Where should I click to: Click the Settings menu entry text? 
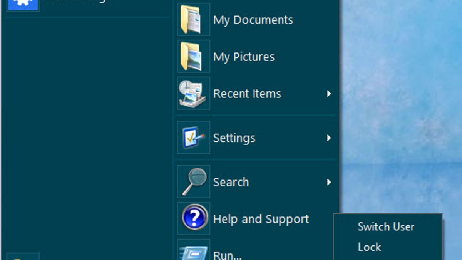pos(234,138)
